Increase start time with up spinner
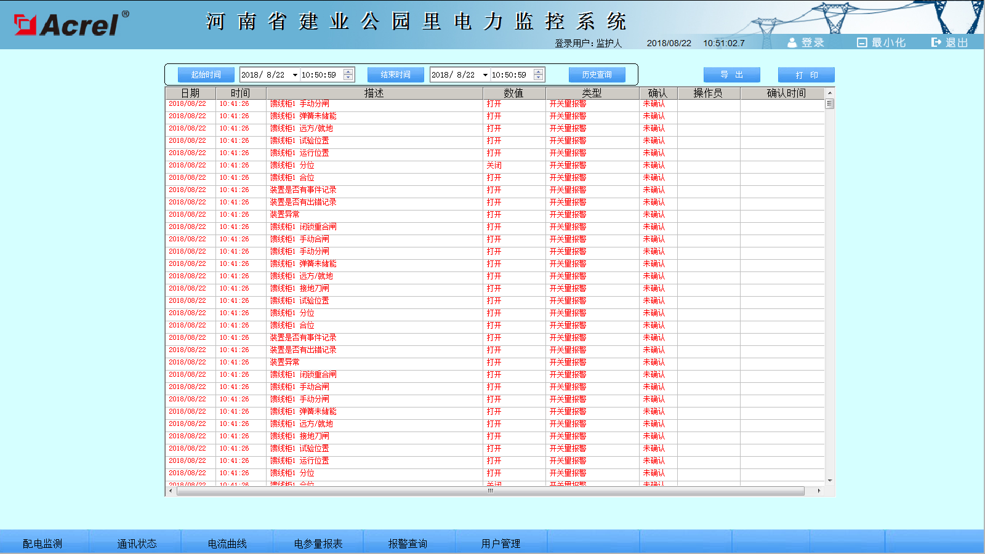 [348, 71]
